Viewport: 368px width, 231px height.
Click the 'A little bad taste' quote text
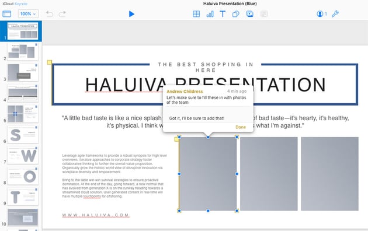pyautogui.click(x=206, y=122)
